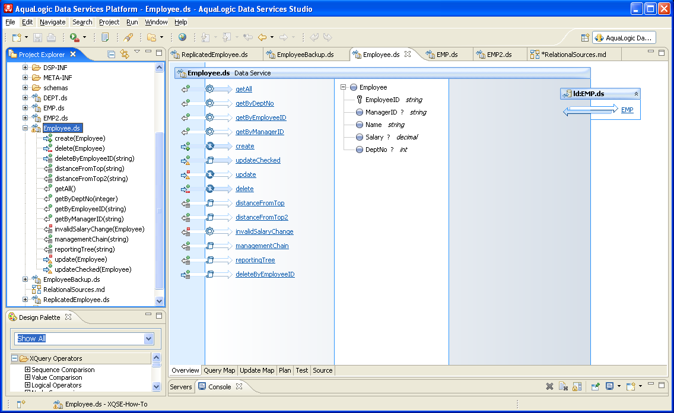674x413 pixels.
Task: Switch to the EmployeeBackup.ds editor tab
Action: coord(305,55)
